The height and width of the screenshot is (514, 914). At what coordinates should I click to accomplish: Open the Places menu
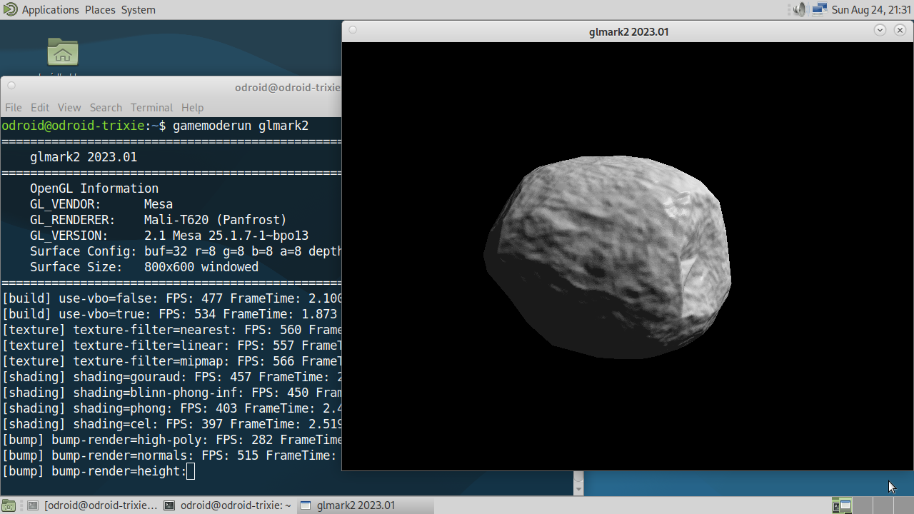(x=100, y=10)
